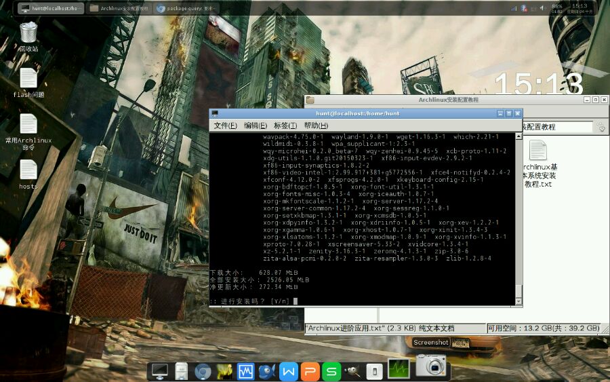Launch GIMP from the dock
The height and width of the screenshot is (382, 610).
click(352, 372)
